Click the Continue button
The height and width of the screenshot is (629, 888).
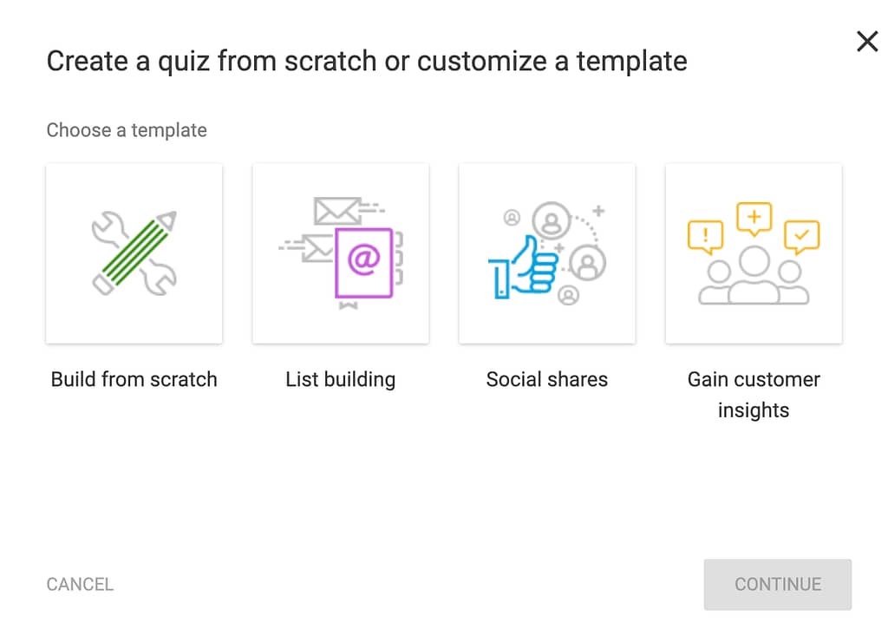(x=778, y=584)
